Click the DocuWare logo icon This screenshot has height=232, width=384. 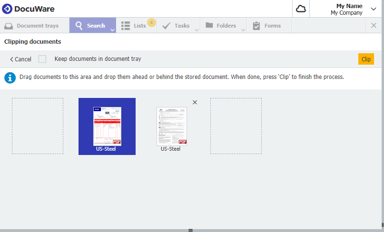pyautogui.click(x=7, y=9)
